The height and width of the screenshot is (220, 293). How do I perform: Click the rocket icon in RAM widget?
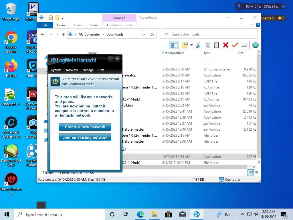coord(239,6)
